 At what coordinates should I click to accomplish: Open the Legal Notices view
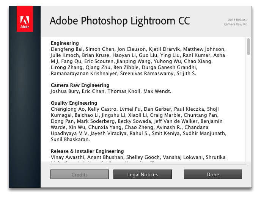pos(142,174)
